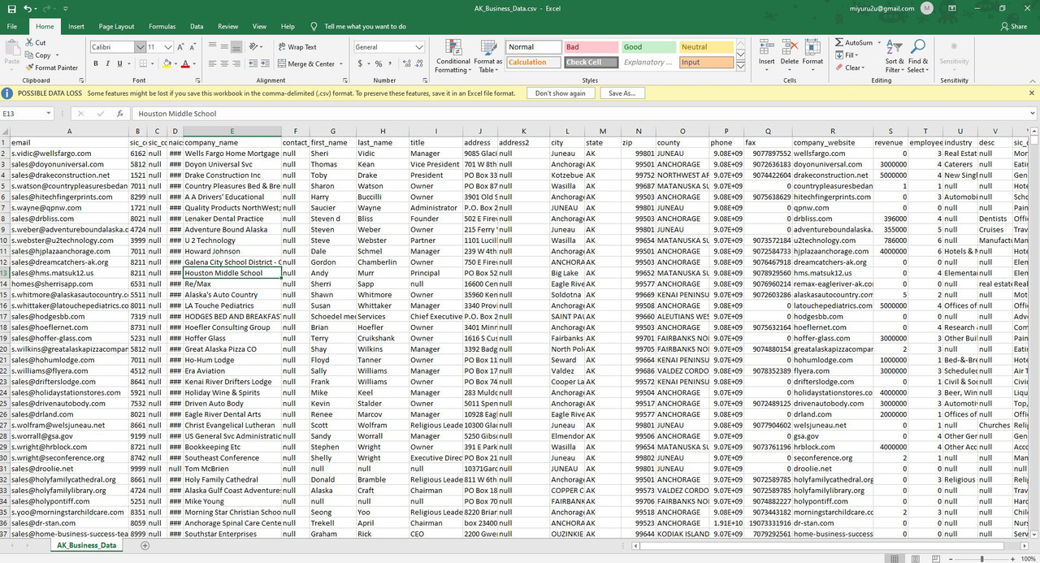This screenshot has height=563, width=1040.
Task: Align text left
Action: click(212, 63)
